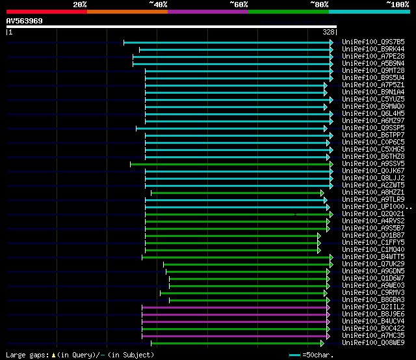Click the UniRef100_C9RMV3 label
The image size is (416, 360).
click(x=373, y=293)
